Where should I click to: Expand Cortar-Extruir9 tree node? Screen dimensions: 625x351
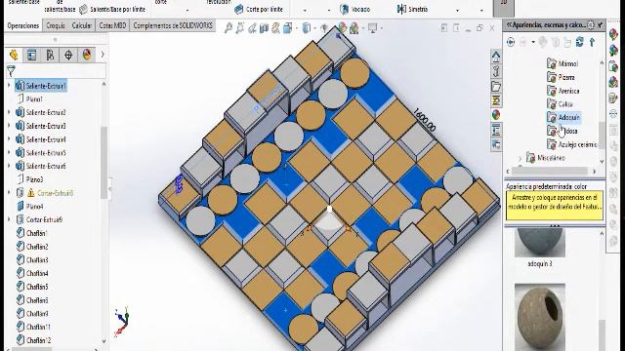[9, 219]
